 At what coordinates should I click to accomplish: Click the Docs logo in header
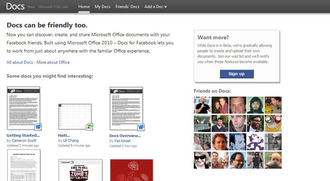tap(15, 6)
